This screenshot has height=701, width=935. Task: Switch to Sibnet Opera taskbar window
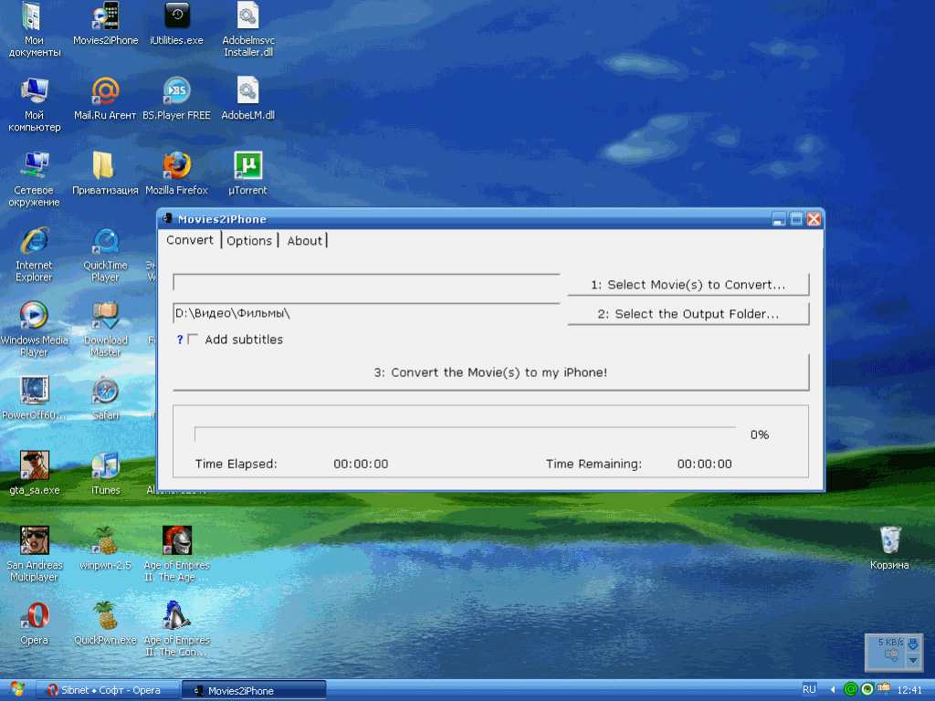point(103,690)
